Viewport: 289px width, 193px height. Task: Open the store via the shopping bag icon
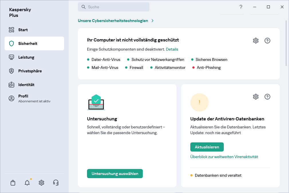pos(13,182)
